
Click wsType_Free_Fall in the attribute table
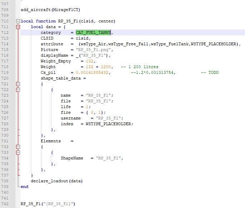tap(128, 44)
